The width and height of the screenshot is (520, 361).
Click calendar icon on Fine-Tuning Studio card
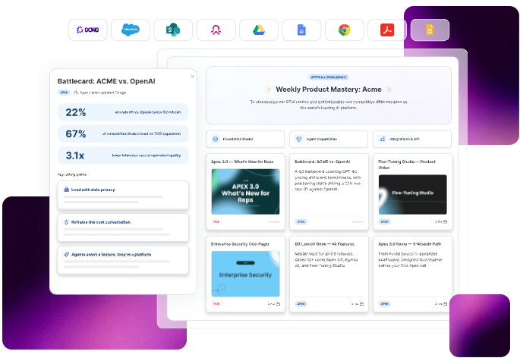pos(445,221)
